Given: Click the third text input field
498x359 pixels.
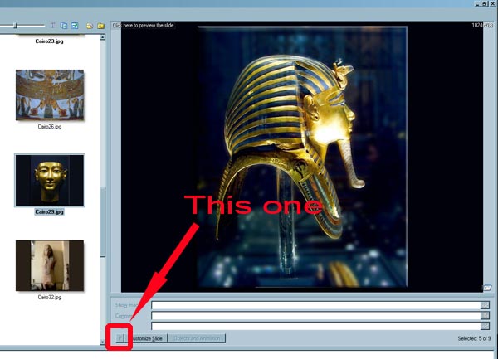Looking at the screenshot, I should pyautogui.click(x=316, y=326).
